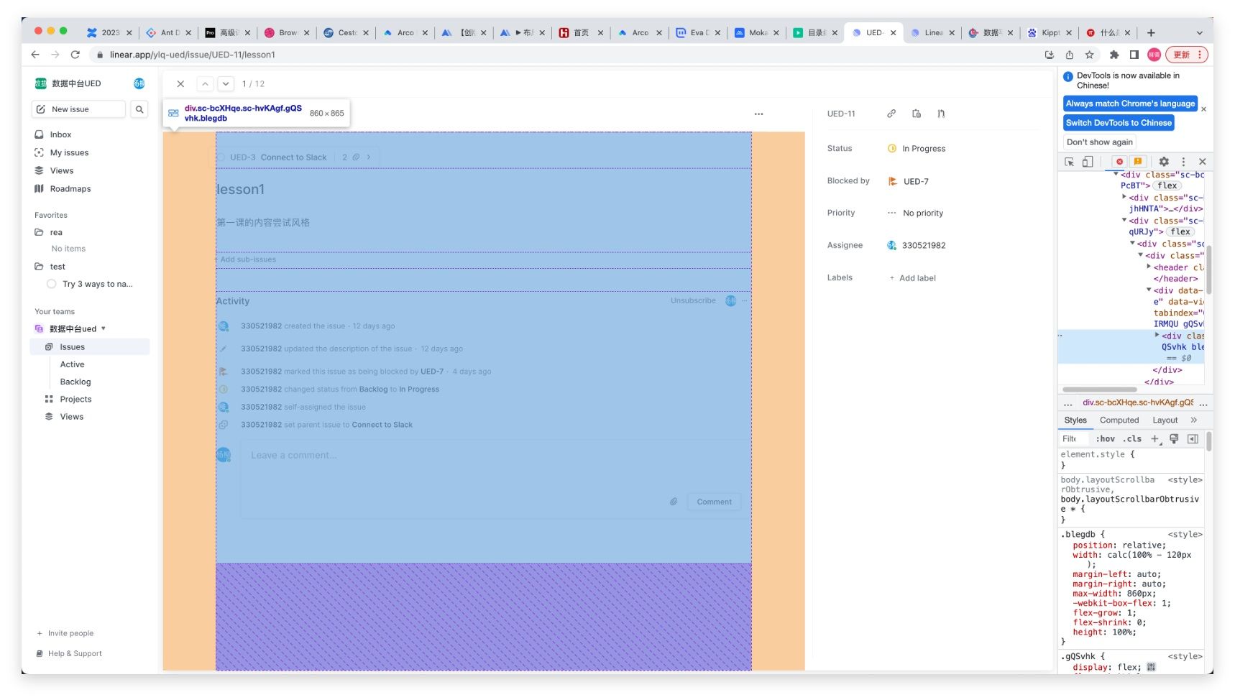Expand the 数据中台ued team dropdown
The width and height of the screenshot is (1235, 700).
point(103,328)
